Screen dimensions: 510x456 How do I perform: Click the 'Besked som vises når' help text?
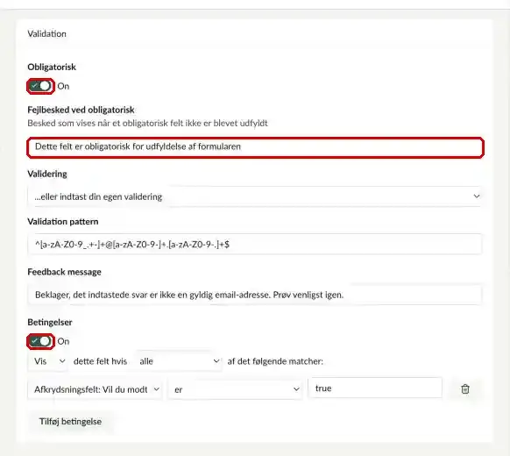pos(147,124)
